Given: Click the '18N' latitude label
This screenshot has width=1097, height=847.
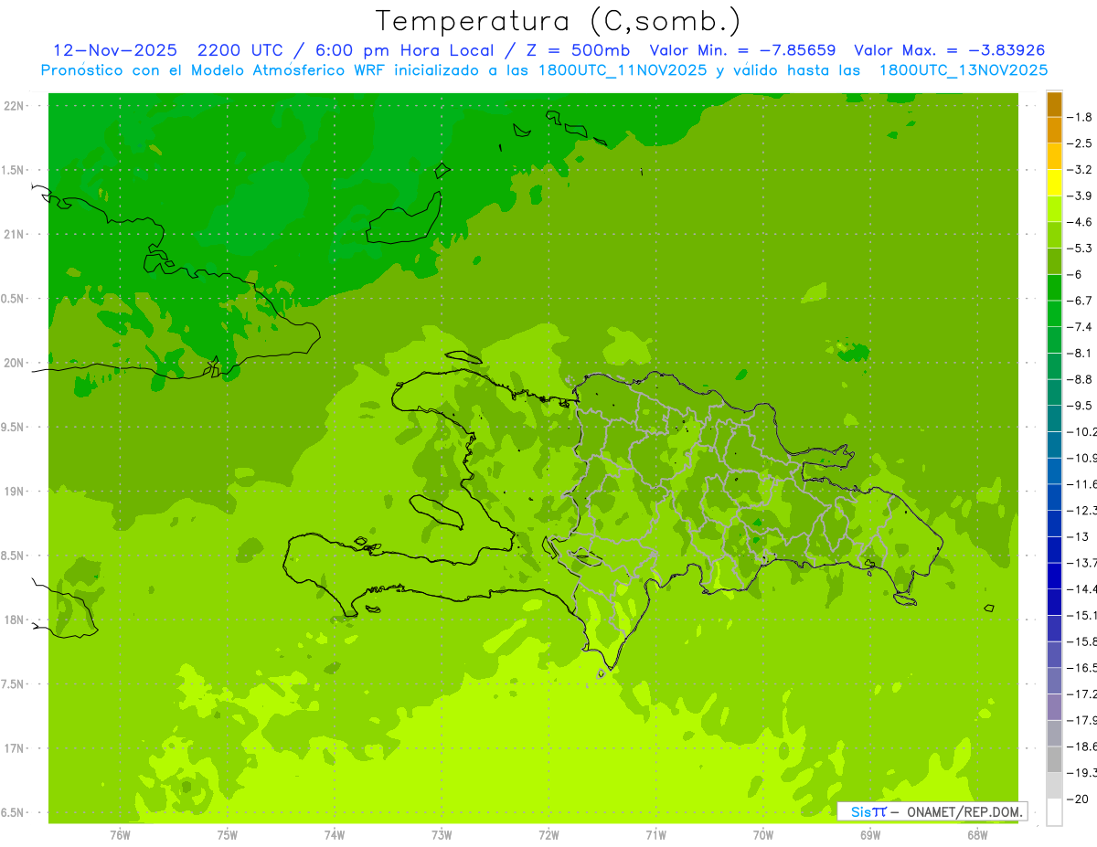Looking at the screenshot, I should (14, 620).
